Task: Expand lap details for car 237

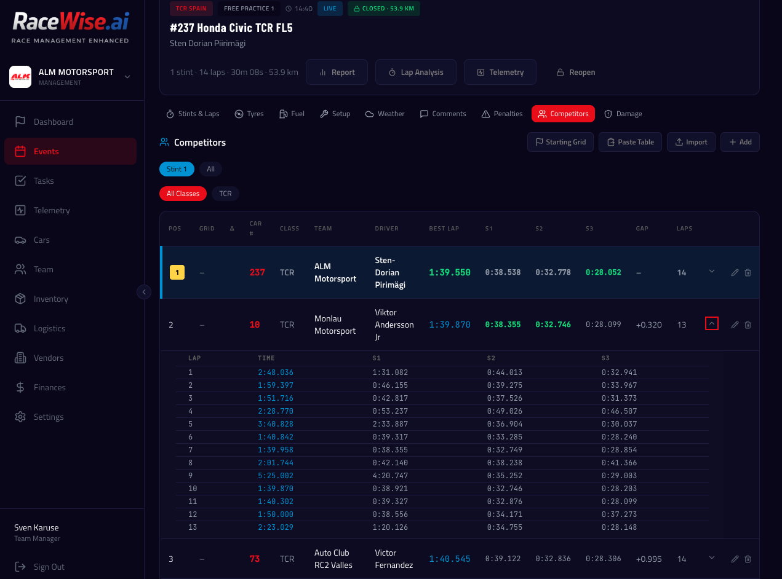Action: 712,272
